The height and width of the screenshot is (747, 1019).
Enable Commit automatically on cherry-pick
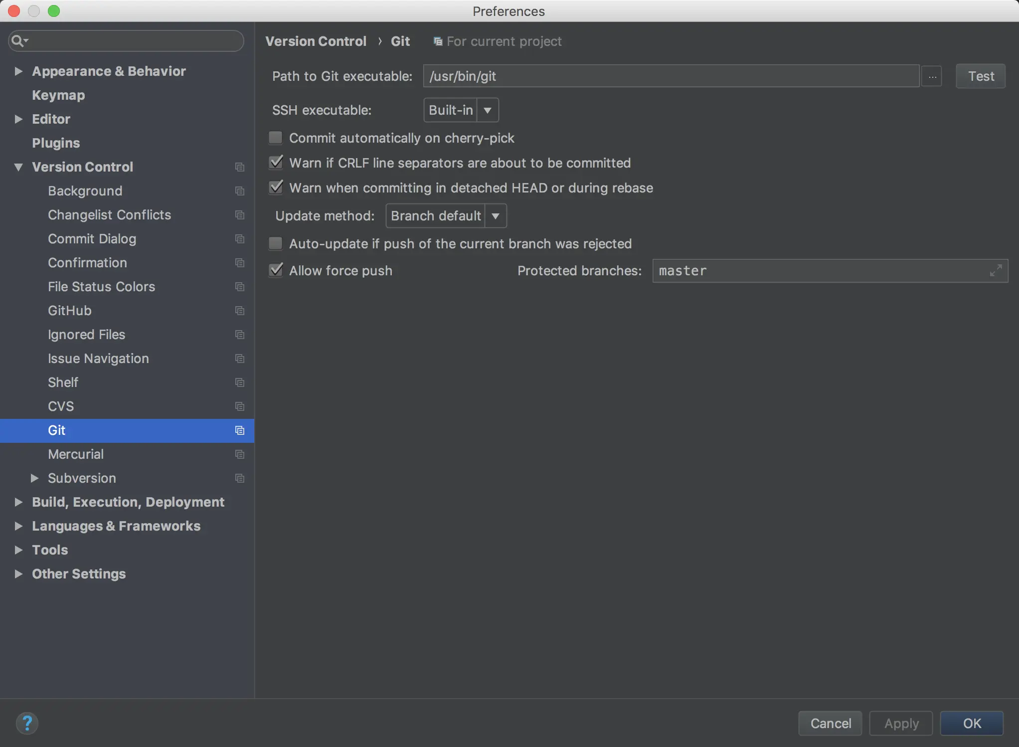[x=276, y=138]
